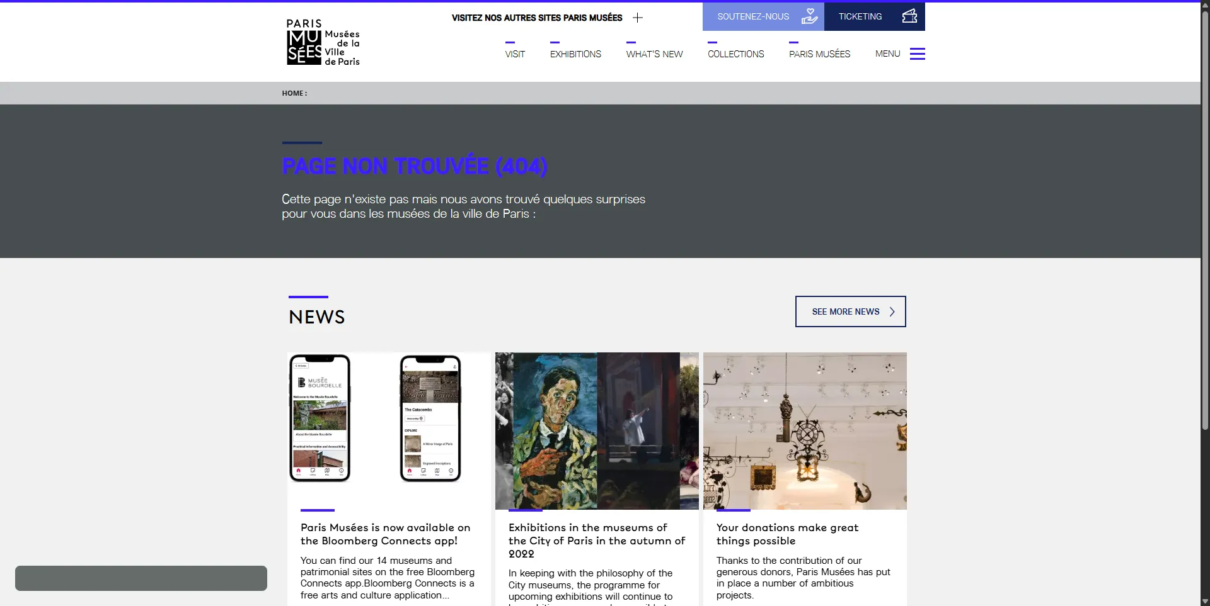Open the Paris Musées nav dropdown
Image resolution: width=1210 pixels, height=606 pixels.
[x=819, y=54]
